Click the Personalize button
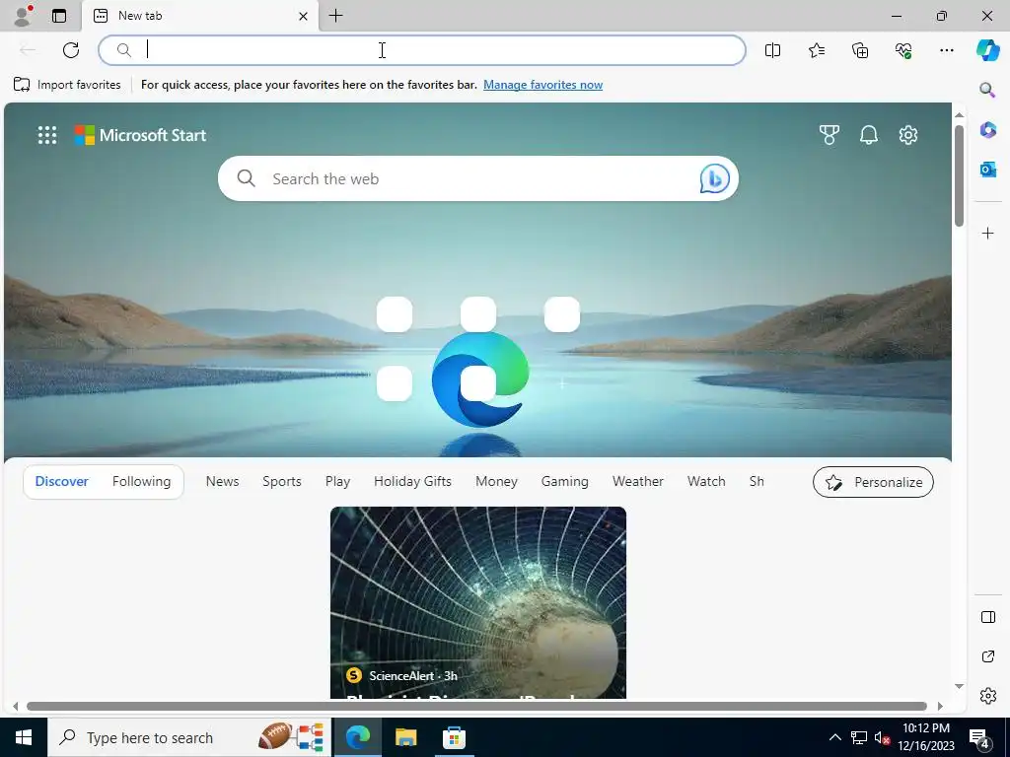The image size is (1010, 757). pyautogui.click(x=873, y=482)
